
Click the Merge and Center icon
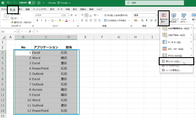point(106,20)
